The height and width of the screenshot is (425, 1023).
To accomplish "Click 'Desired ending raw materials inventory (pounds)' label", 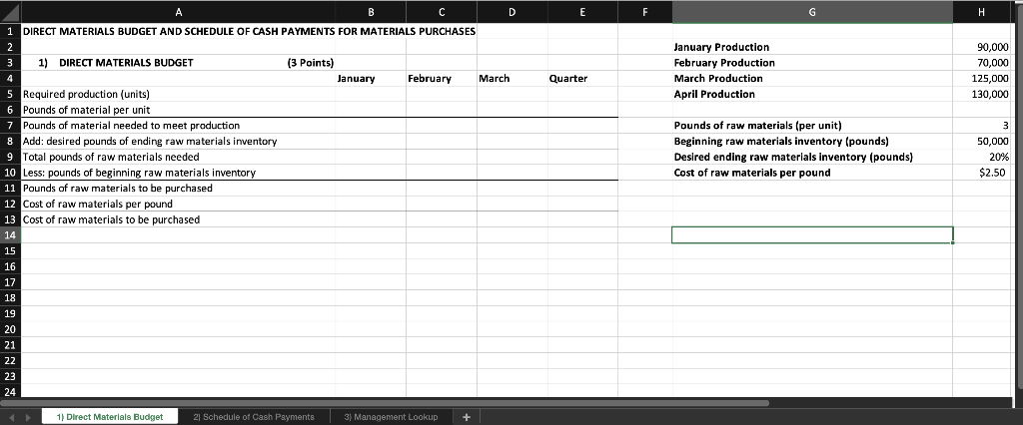I will coord(792,157).
